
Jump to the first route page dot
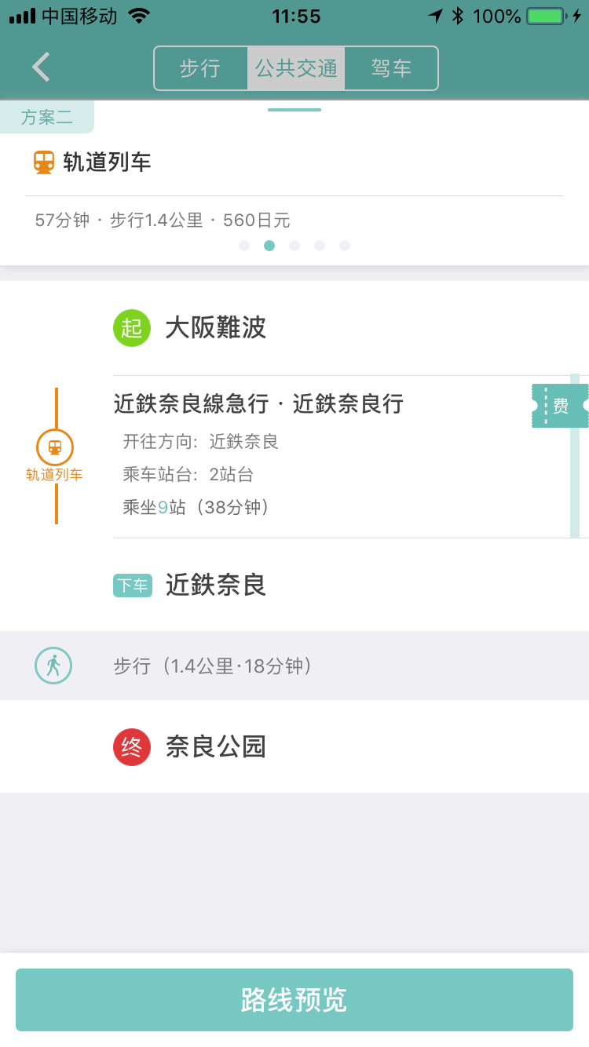click(244, 246)
